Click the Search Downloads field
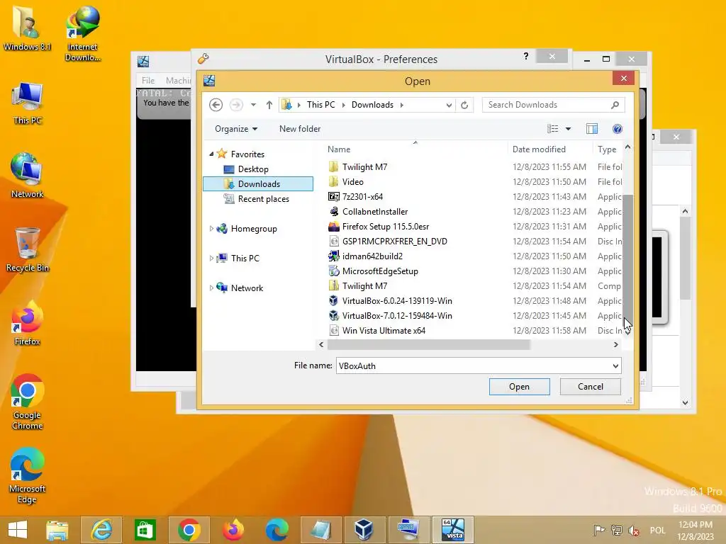The image size is (726, 544). point(553,105)
